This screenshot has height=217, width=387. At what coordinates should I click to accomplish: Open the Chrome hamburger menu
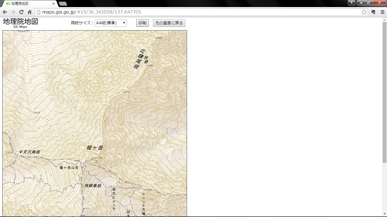[x=382, y=12]
